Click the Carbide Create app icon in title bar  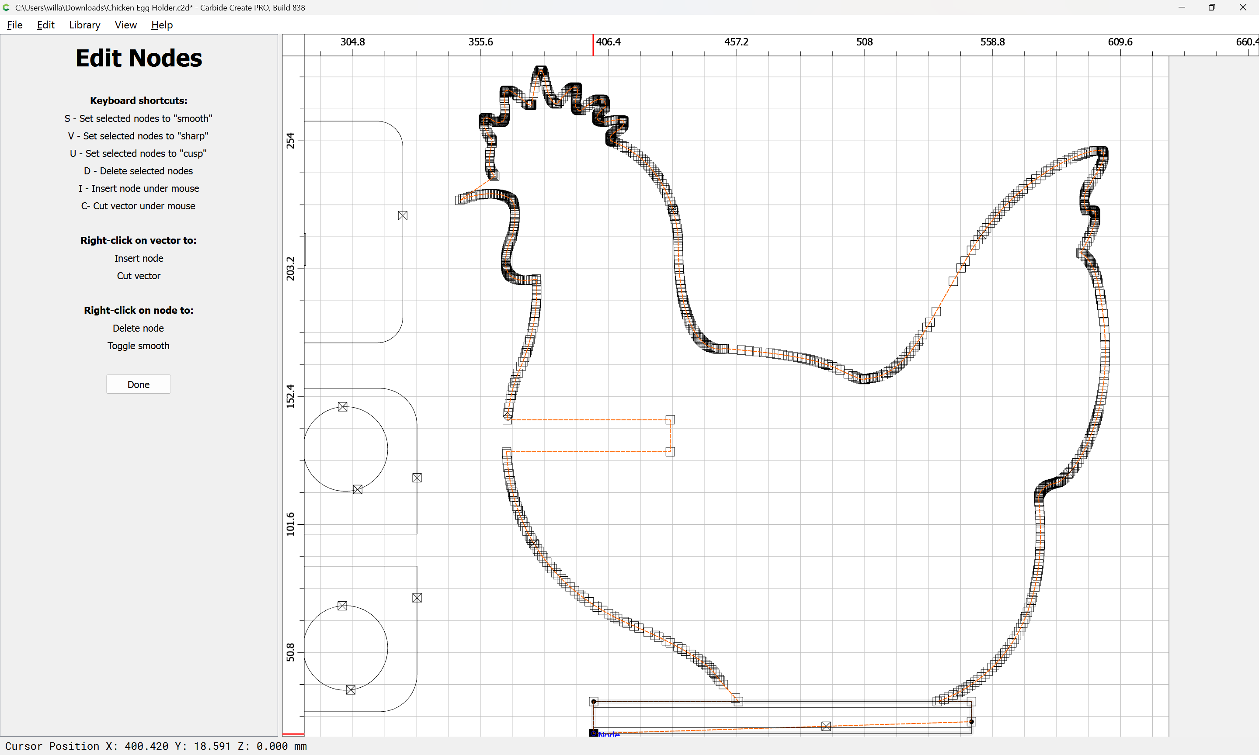pos(7,7)
